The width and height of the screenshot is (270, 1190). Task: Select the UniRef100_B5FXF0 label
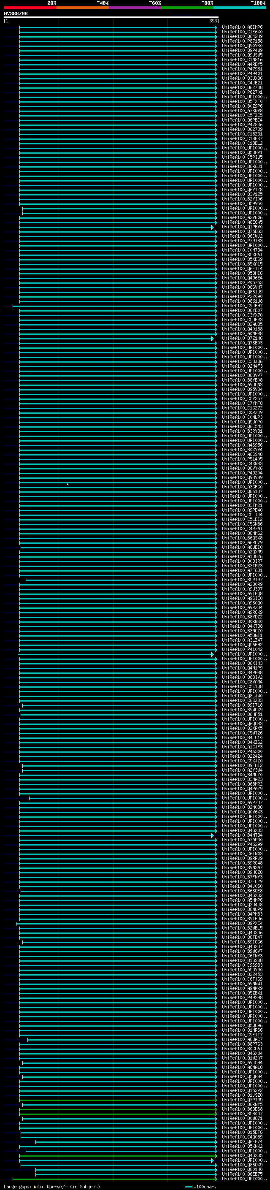[242, 102]
